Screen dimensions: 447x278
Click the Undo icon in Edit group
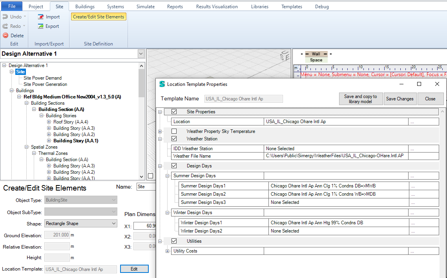click(x=5, y=17)
